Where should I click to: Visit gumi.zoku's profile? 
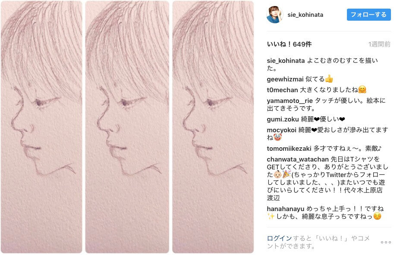pyautogui.click(x=283, y=119)
